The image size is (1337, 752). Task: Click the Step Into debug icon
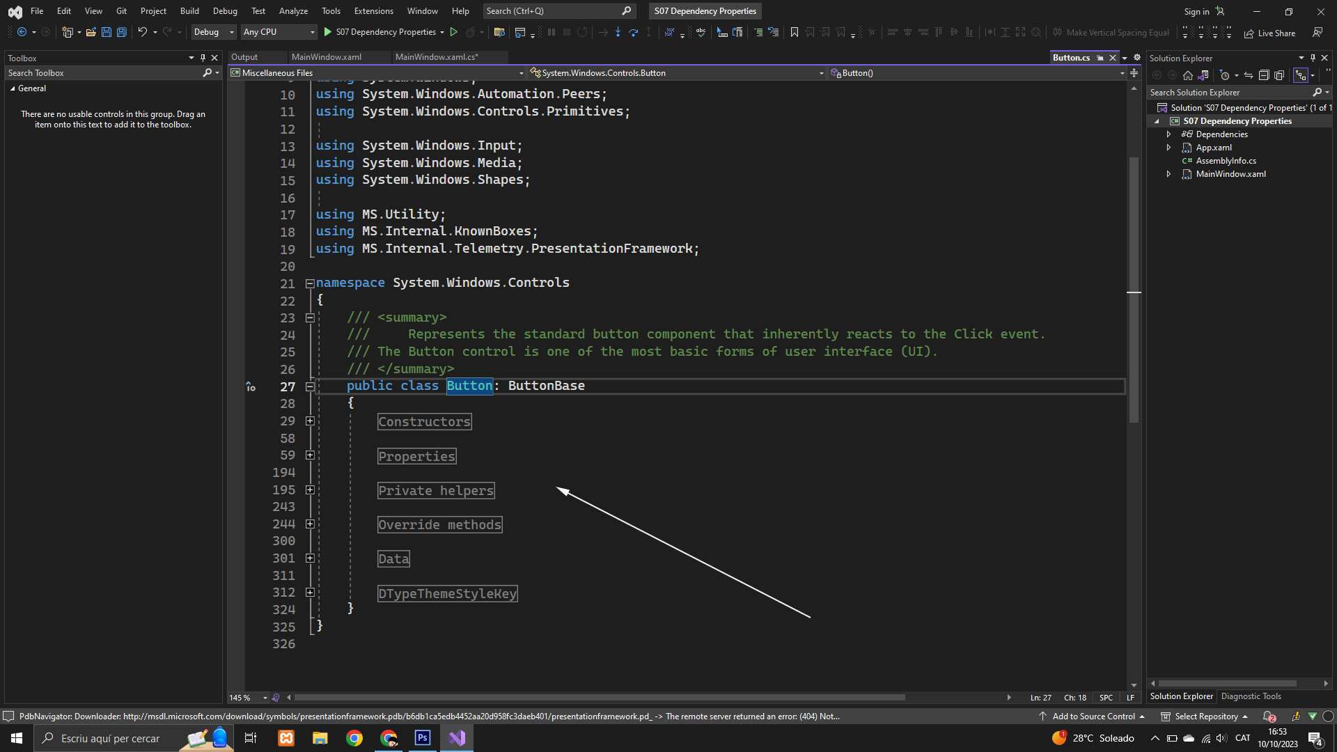618,32
